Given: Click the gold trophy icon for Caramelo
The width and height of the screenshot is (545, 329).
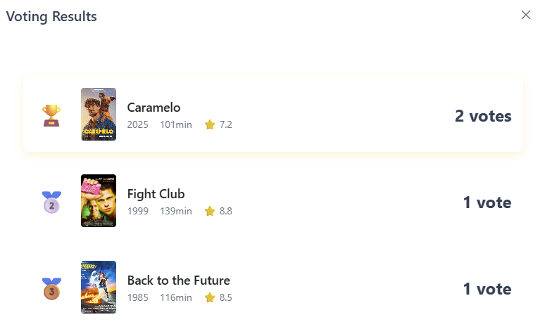Looking at the screenshot, I should (x=51, y=115).
